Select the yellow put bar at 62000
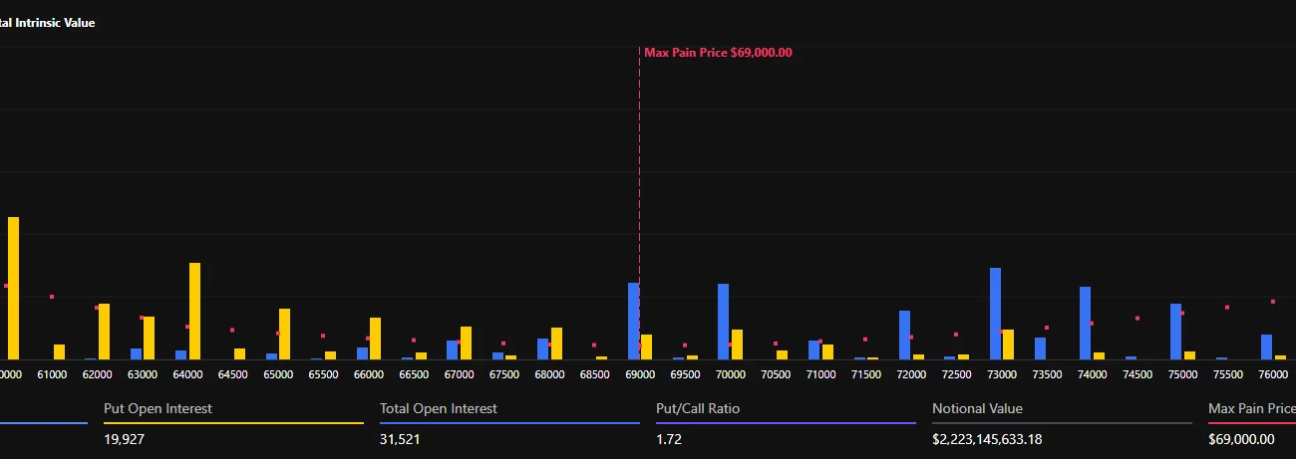Screen dimensions: 1296x459 pyautogui.click(x=104, y=332)
